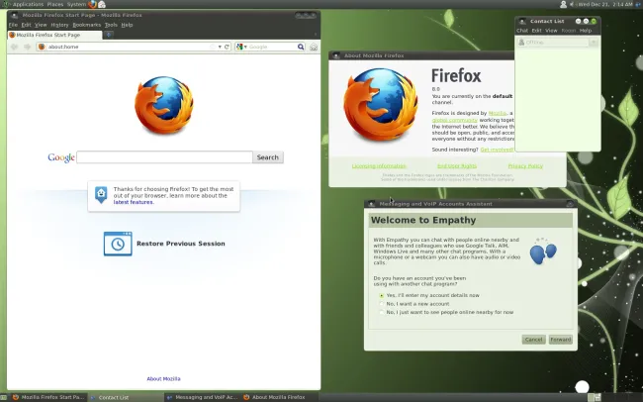
Task: Open the Firefox View menu
Action: 41,25
